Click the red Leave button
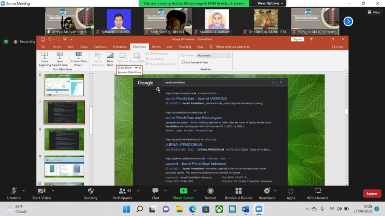385x216 pixels. point(371,193)
